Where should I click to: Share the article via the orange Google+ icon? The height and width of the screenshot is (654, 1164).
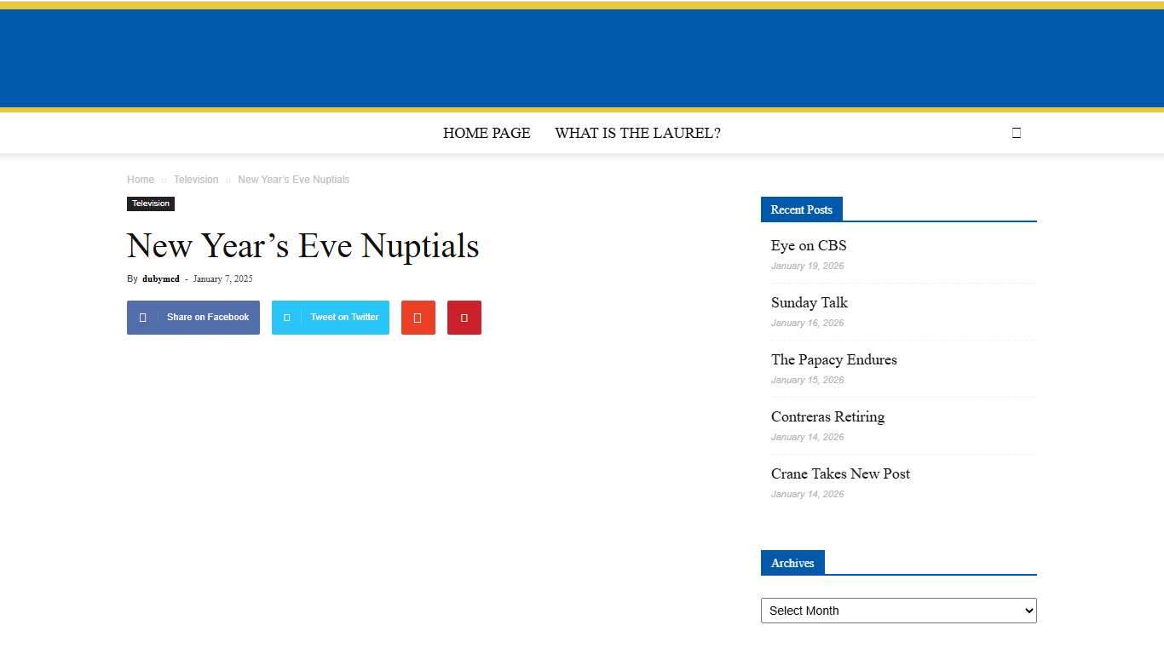coord(418,317)
